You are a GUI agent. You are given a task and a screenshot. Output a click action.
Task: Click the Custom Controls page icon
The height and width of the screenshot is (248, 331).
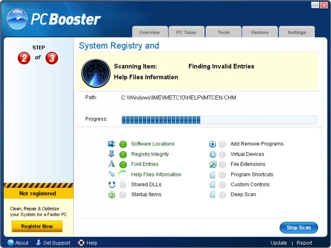click(213, 185)
